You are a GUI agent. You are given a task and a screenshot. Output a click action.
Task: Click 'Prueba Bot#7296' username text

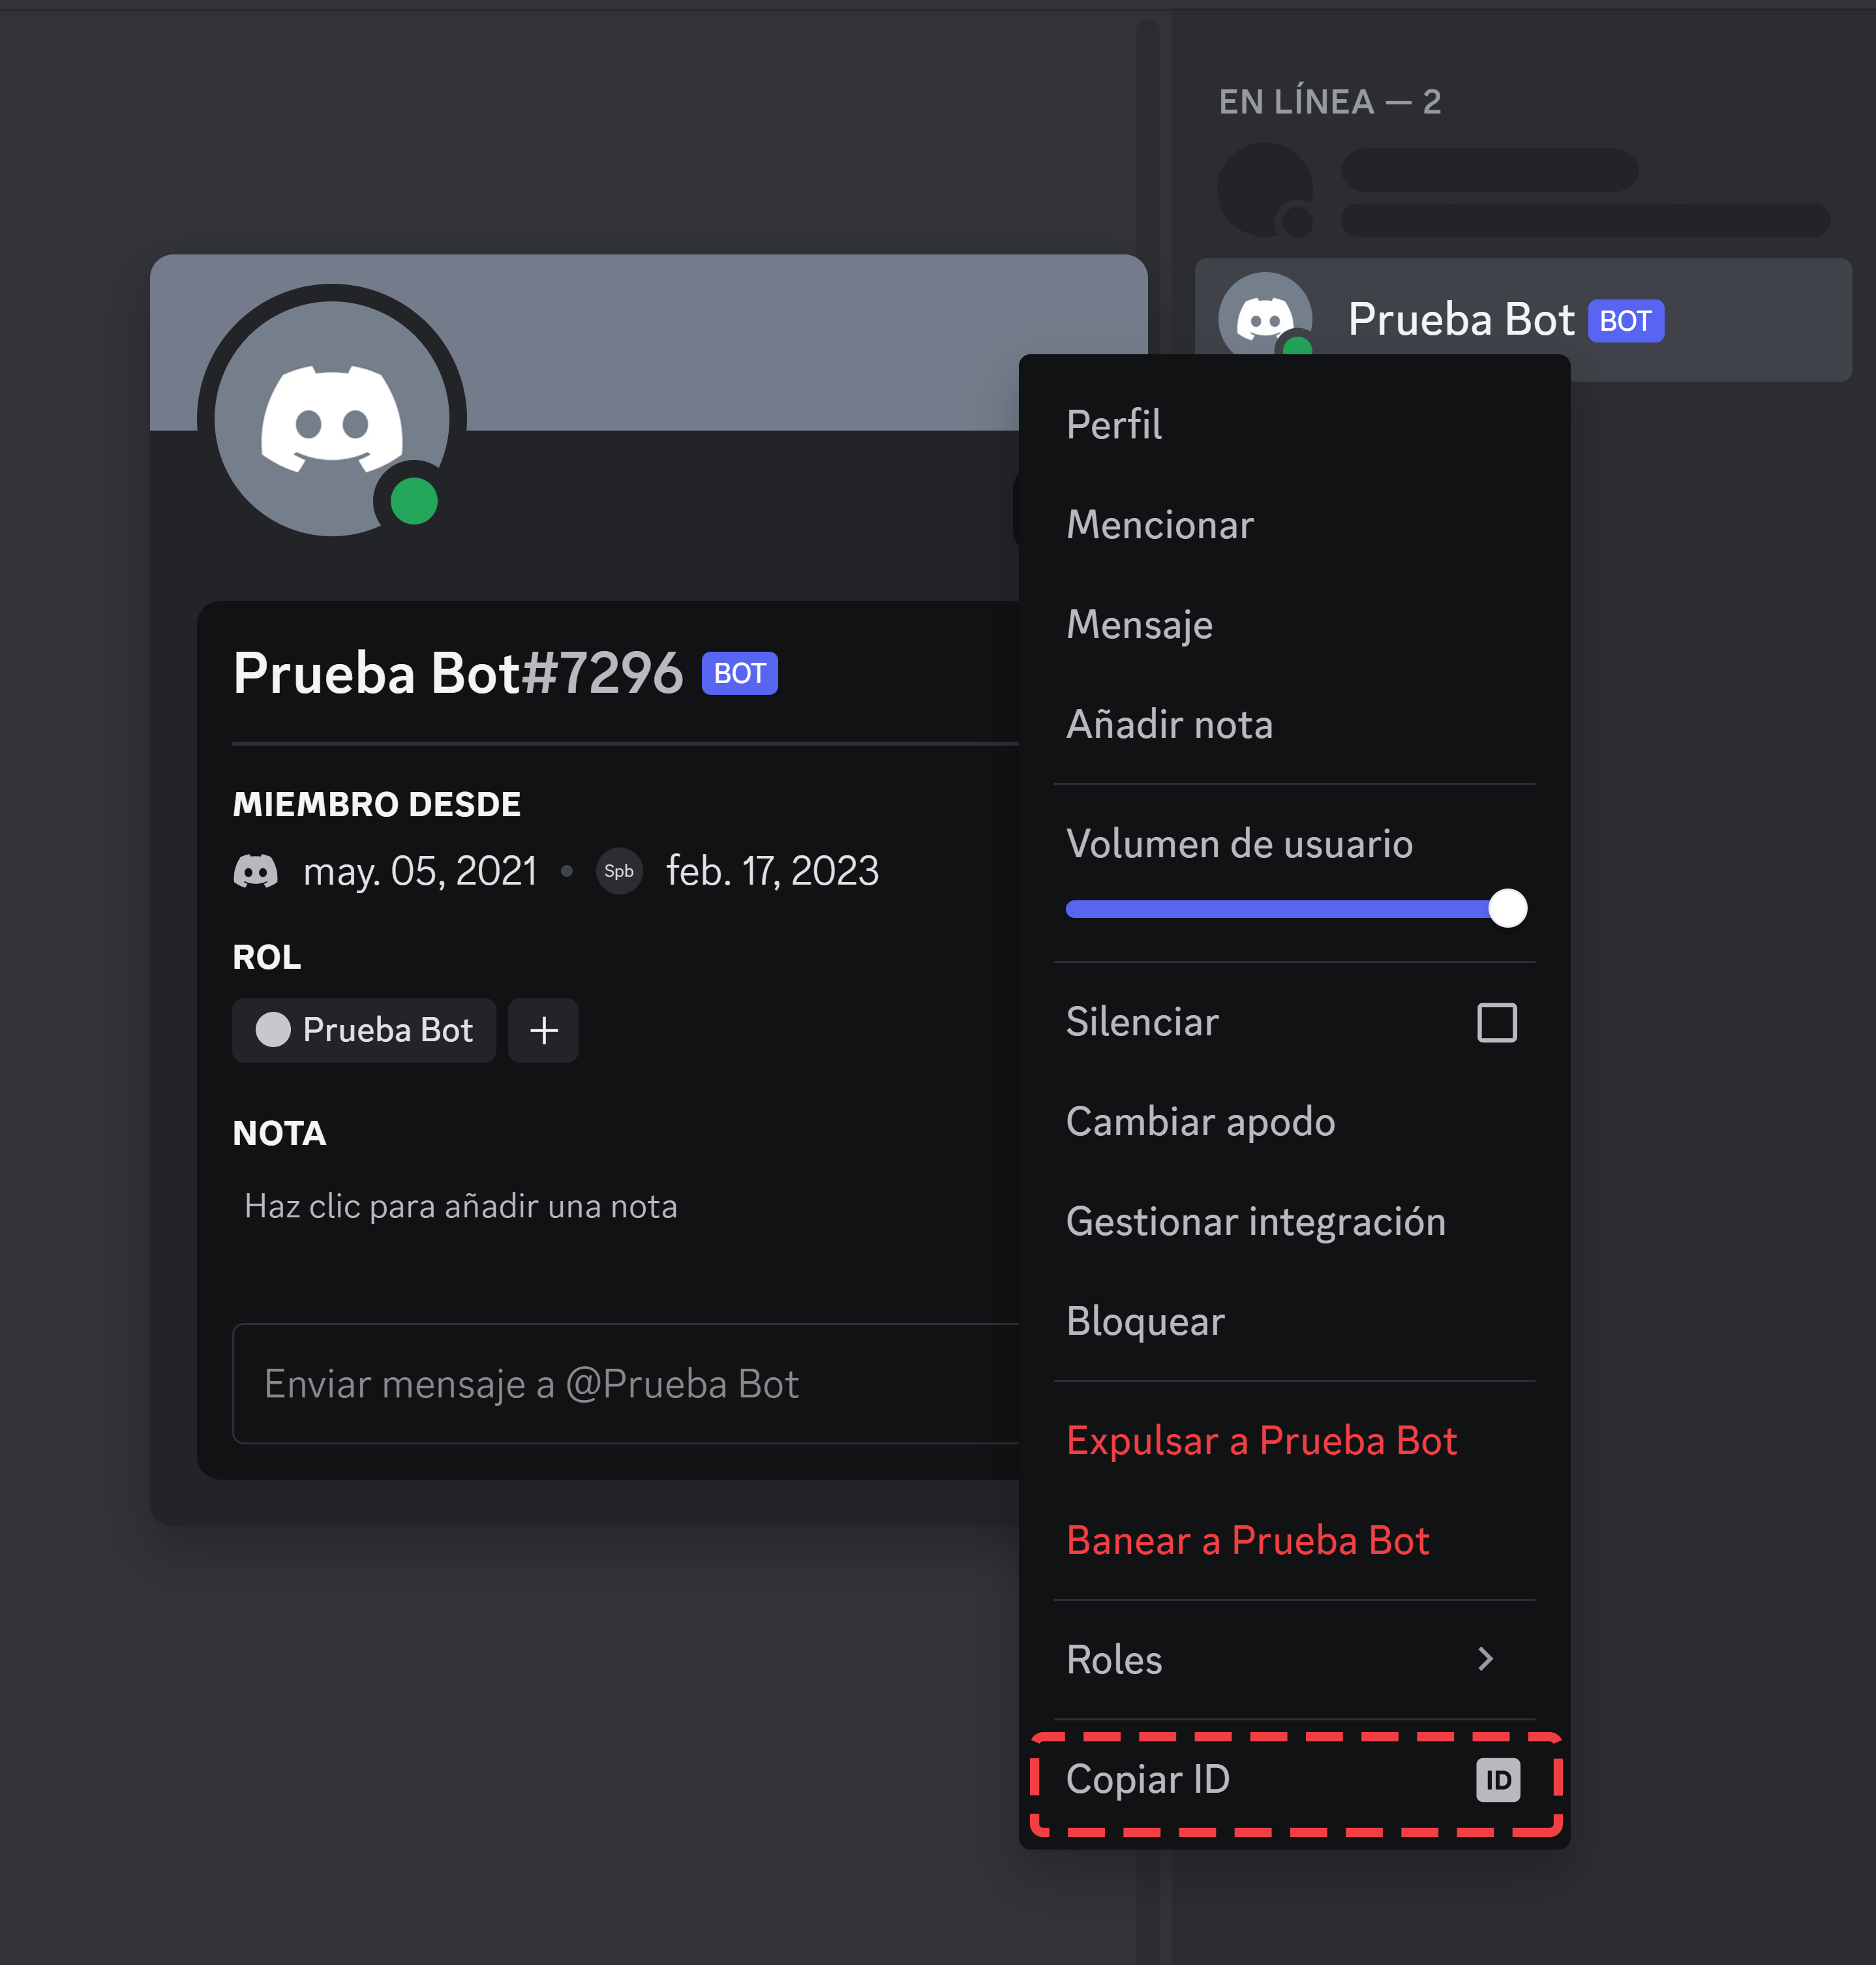(458, 673)
